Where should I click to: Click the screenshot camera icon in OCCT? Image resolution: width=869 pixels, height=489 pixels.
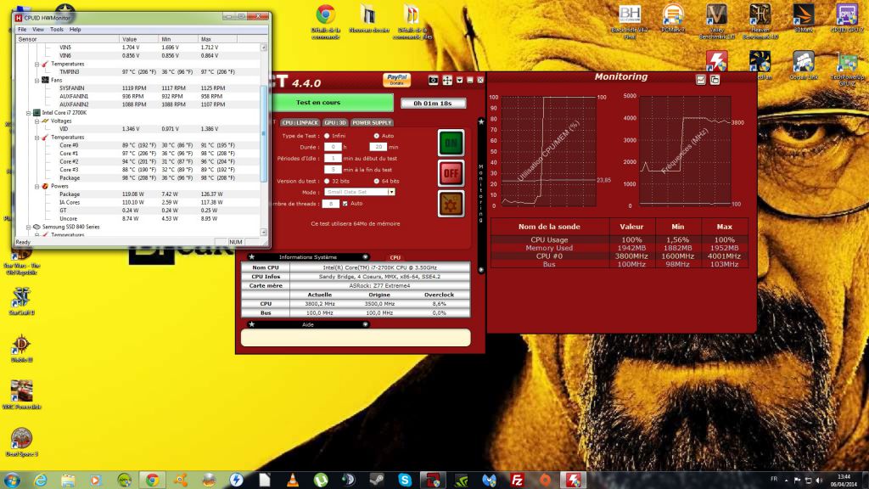434,81
